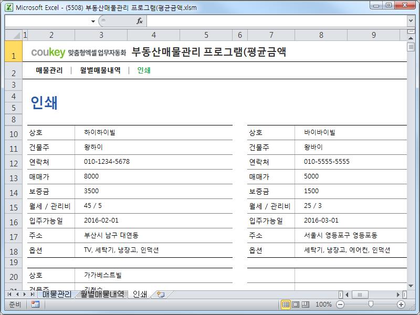This screenshot has height=315, width=420.
Task: Select phone number 010-1234-5678
Action: 153,162
